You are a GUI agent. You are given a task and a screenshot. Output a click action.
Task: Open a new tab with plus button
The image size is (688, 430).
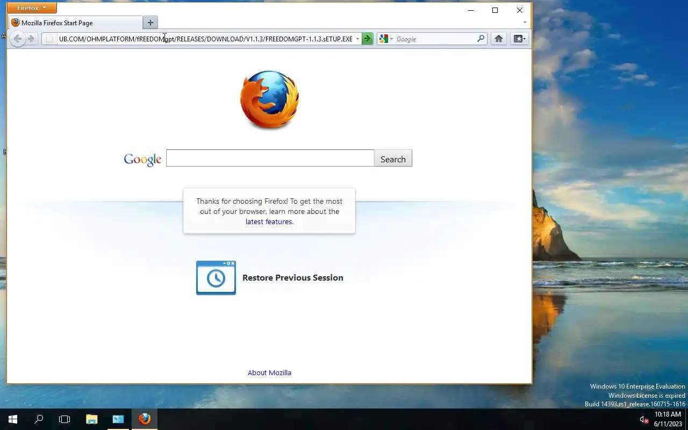[150, 23]
